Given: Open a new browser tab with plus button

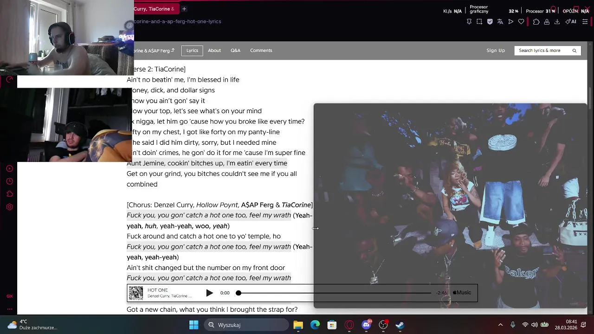Looking at the screenshot, I should (x=184, y=9).
